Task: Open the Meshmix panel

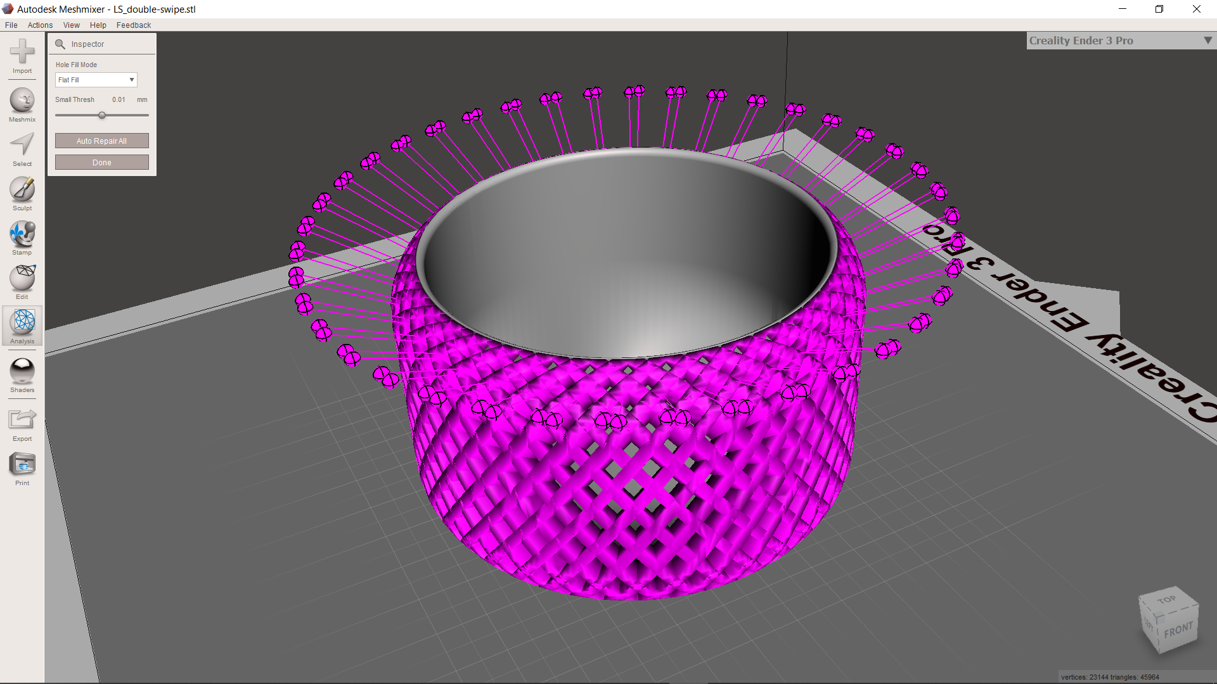Action: tap(22, 102)
